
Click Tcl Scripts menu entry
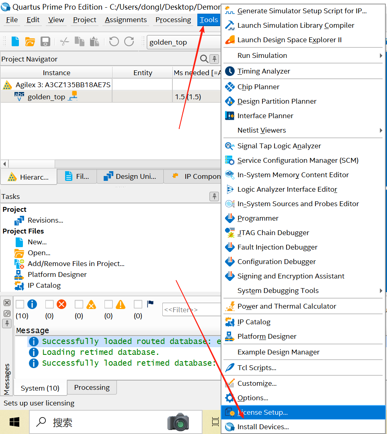tap(303, 368)
